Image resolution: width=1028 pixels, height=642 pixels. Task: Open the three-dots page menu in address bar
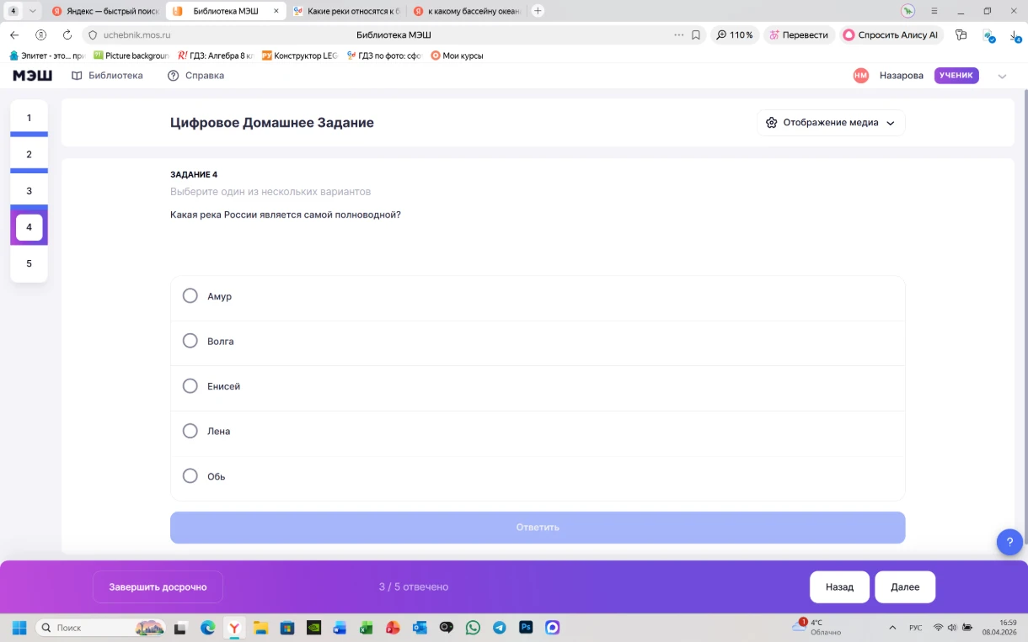pyautogui.click(x=679, y=35)
